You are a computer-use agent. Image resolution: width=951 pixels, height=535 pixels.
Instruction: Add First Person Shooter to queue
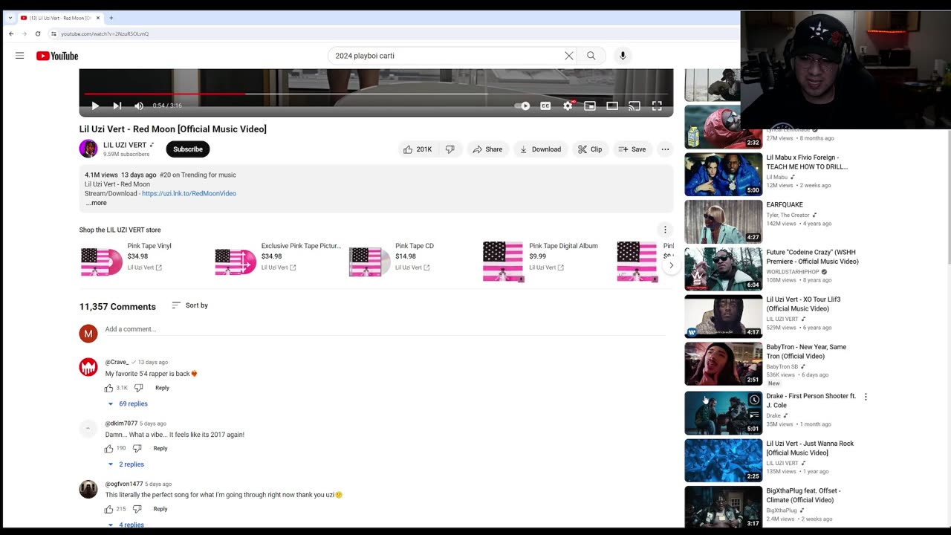[x=754, y=415]
